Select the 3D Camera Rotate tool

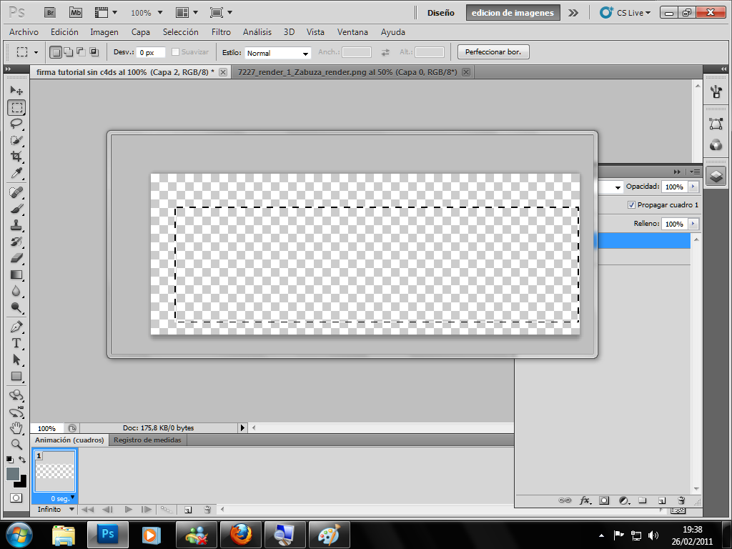click(x=16, y=412)
